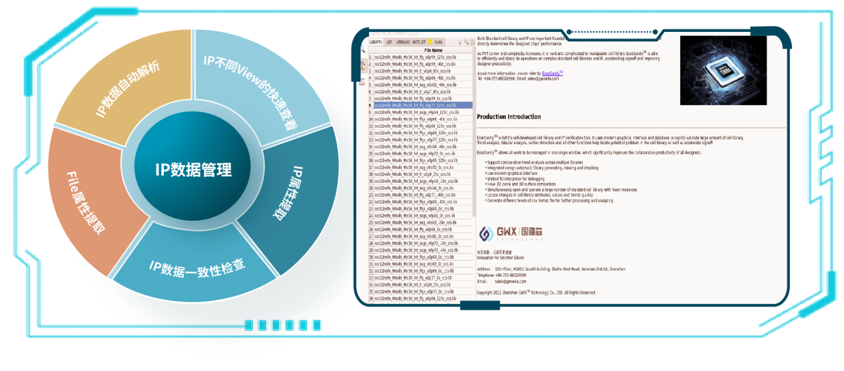844x371 pixels.
Task: Switch to the LIBERTY tab
Action: coord(376,42)
